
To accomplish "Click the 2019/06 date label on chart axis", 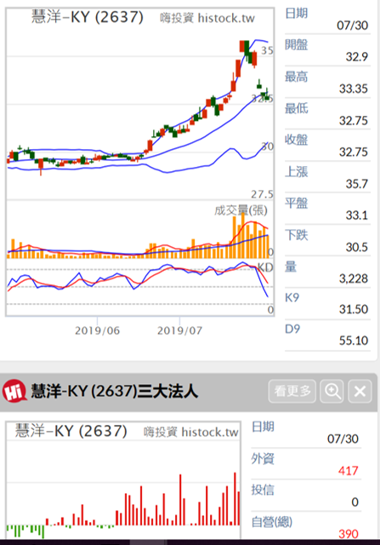I will (97, 330).
